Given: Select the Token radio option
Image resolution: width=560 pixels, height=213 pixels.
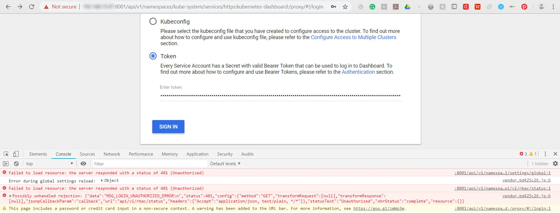Looking at the screenshot, I should pyautogui.click(x=153, y=56).
